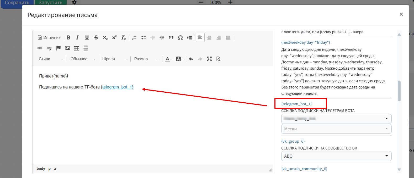The image size is (414, 178).
Task: Insert {vk_group_6} variable
Action: [x=293, y=141]
